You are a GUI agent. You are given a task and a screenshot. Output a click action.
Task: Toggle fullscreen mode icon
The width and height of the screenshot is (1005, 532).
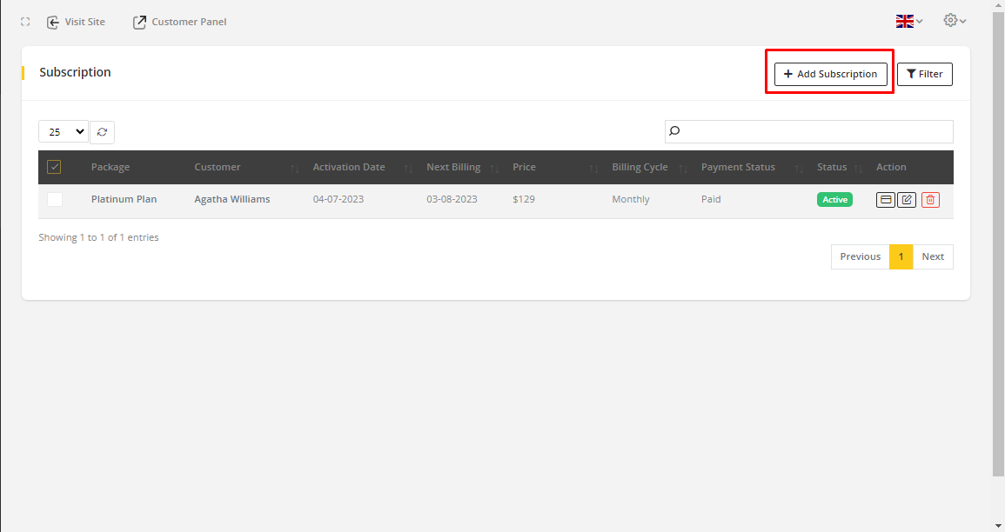(25, 22)
